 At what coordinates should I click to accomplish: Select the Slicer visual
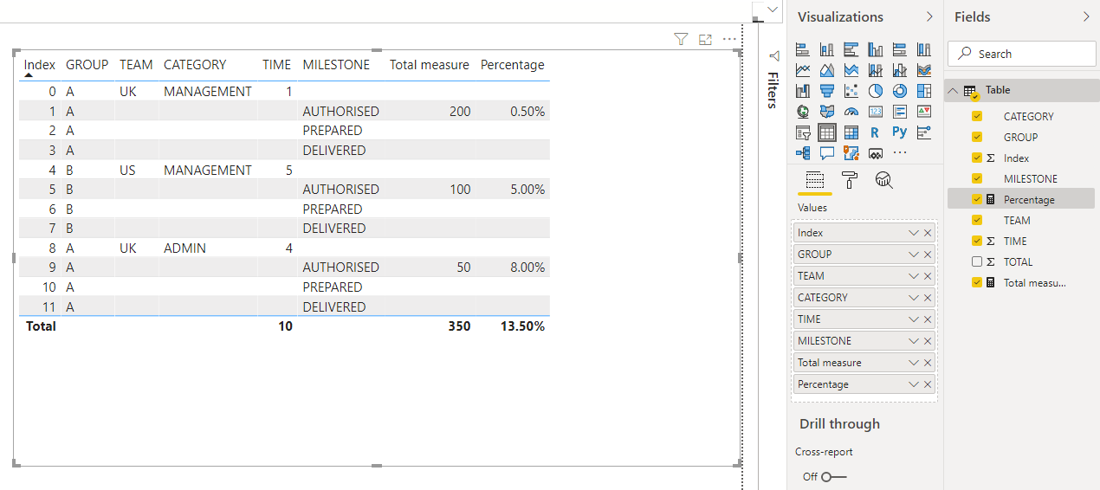[802, 132]
